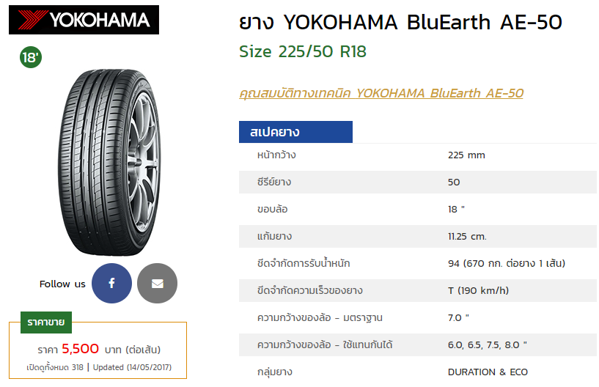Click the DURATION & ECO tire group value
Image resolution: width=599 pixels, height=387 pixels.
pyautogui.click(x=488, y=372)
